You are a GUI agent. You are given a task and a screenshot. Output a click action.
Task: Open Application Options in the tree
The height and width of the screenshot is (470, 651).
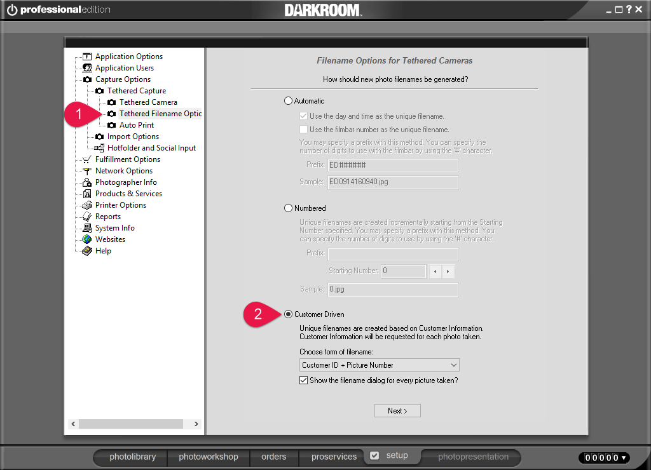pos(128,57)
